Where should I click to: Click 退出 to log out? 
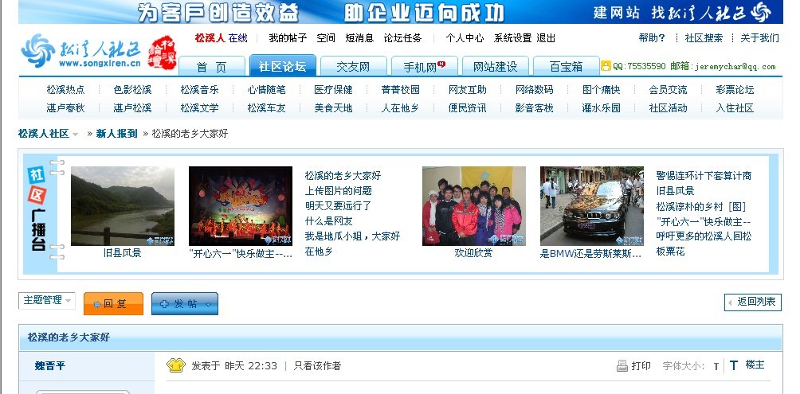pos(546,38)
